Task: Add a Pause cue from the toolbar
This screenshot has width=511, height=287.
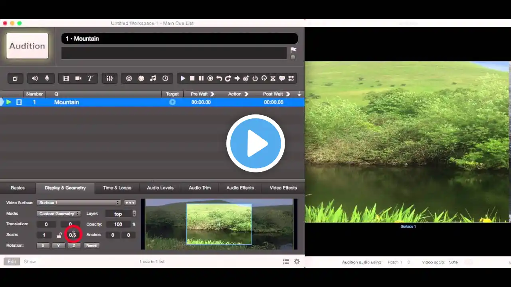Action: coord(201,79)
